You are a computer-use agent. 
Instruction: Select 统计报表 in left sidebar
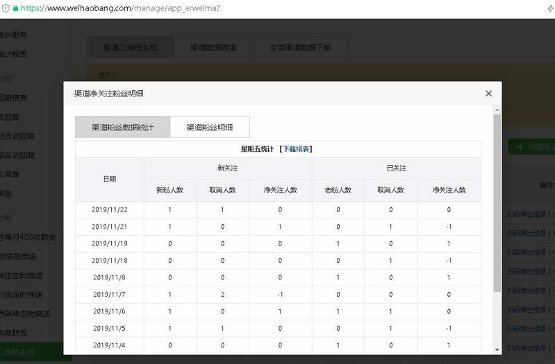click(x=13, y=54)
